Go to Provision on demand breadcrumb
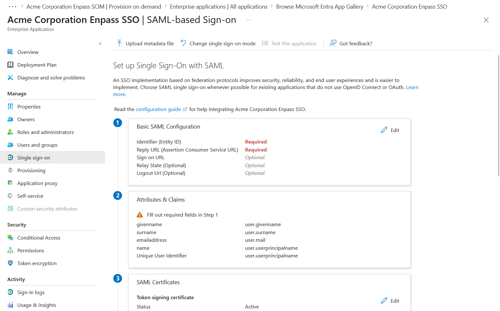 [x=94, y=7]
